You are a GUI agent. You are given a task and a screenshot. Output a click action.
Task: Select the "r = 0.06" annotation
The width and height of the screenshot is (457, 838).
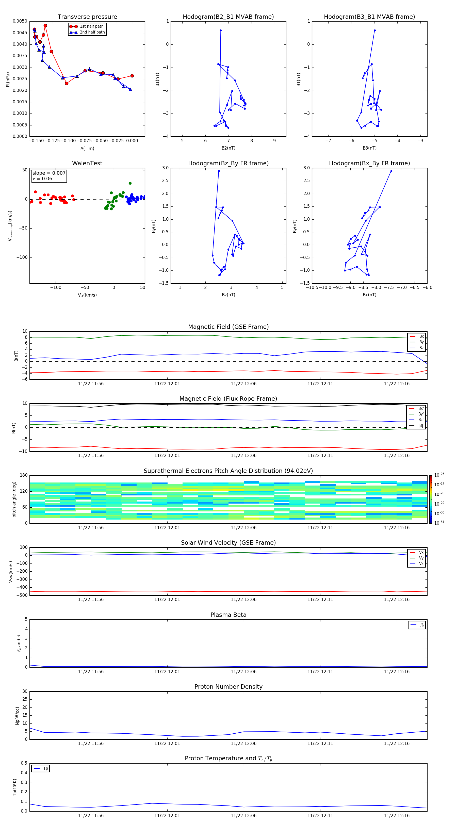click(43, 179)
